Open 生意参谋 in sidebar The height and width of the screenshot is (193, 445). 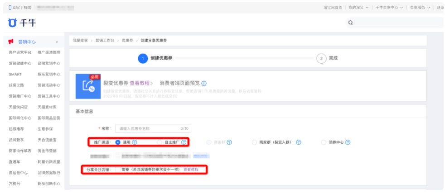45,129
